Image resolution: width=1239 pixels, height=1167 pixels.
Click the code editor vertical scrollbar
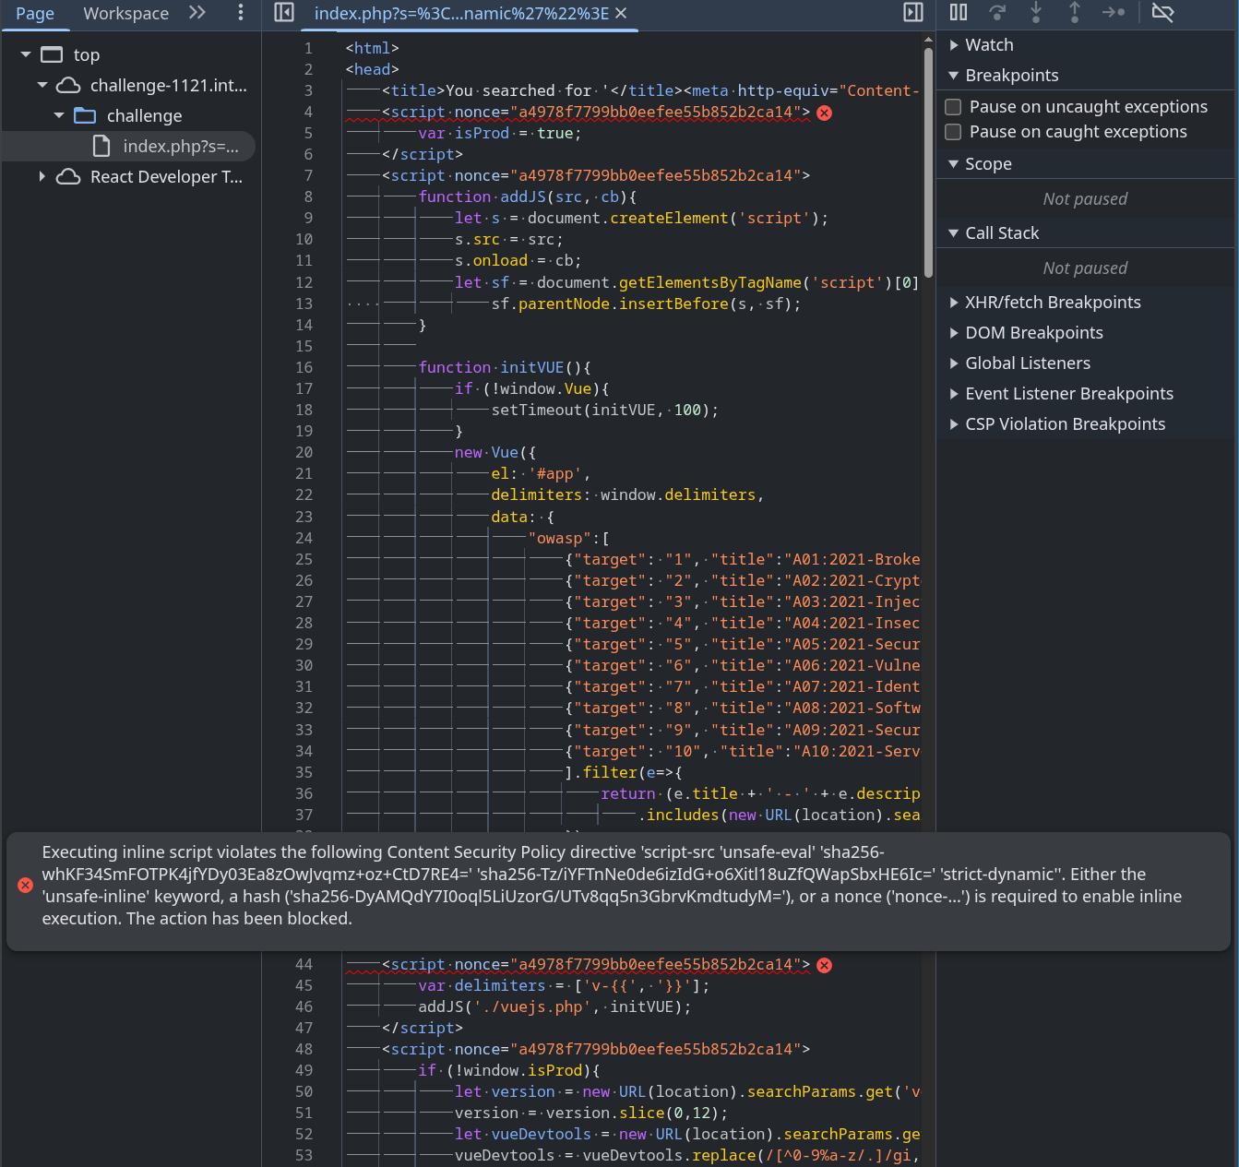click(928, 157)
